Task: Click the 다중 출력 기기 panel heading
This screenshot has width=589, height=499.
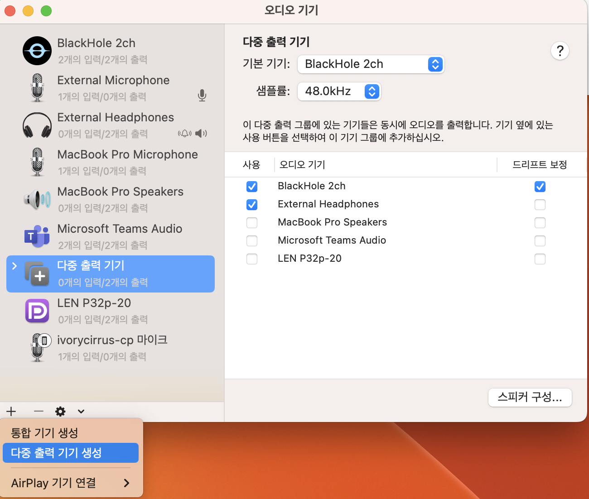Action: tap(276, 42)
